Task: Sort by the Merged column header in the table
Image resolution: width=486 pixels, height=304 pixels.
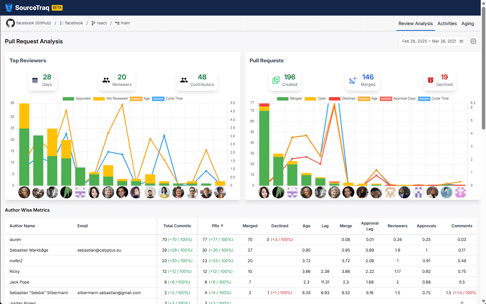Action: click(x=250, y=226)
